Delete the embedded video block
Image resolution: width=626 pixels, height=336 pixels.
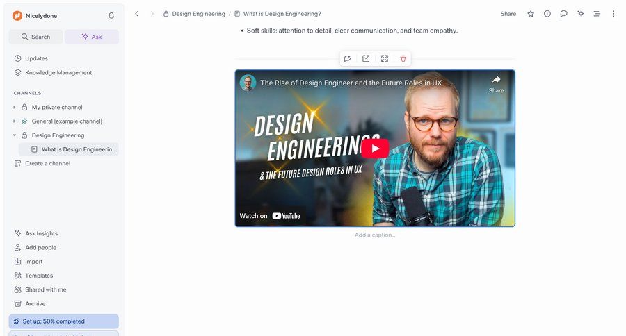(403, 59)
